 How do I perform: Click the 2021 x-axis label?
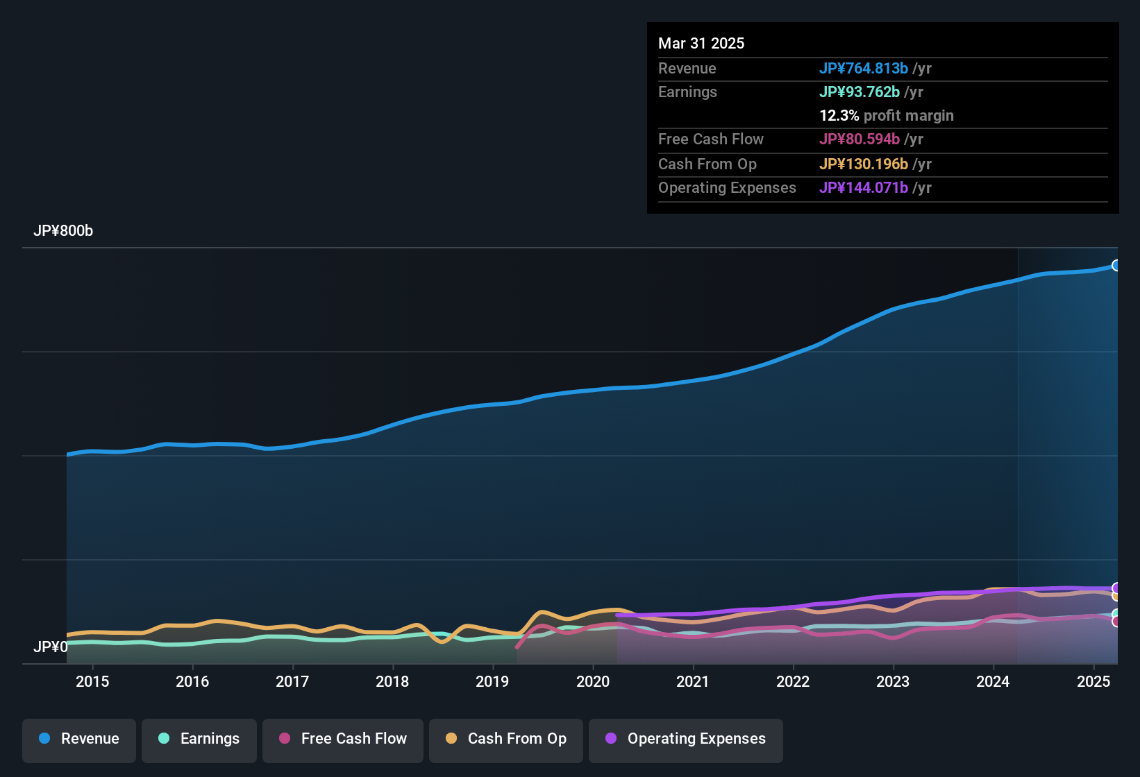[x=693, y=682]
